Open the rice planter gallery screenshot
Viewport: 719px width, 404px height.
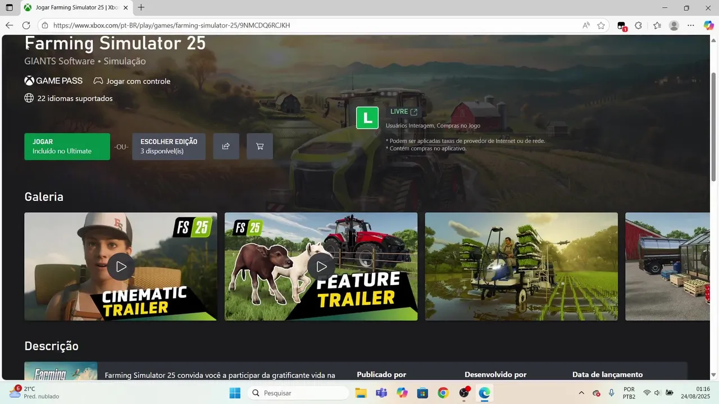[521, 267]
